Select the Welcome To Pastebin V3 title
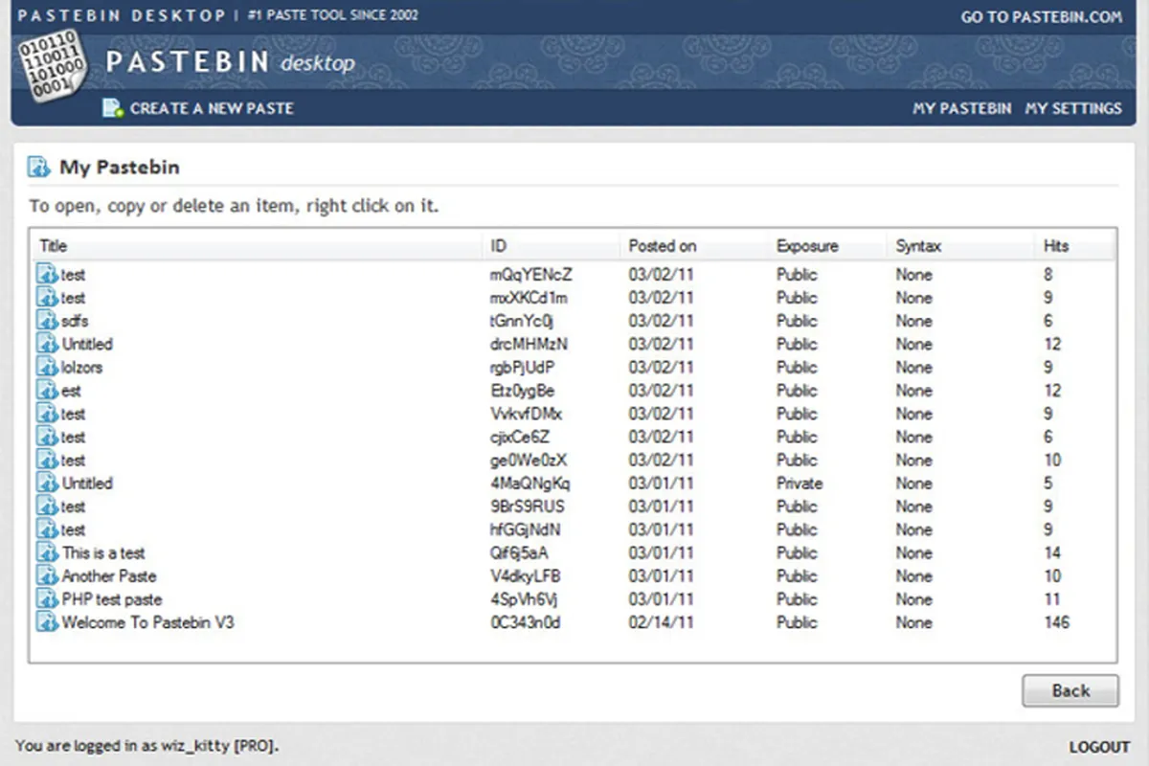This screenshot has height=766, width=1149. [147, 622]
